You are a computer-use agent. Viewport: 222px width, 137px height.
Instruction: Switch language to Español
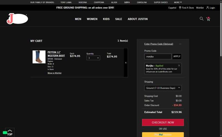coord(172,8)
